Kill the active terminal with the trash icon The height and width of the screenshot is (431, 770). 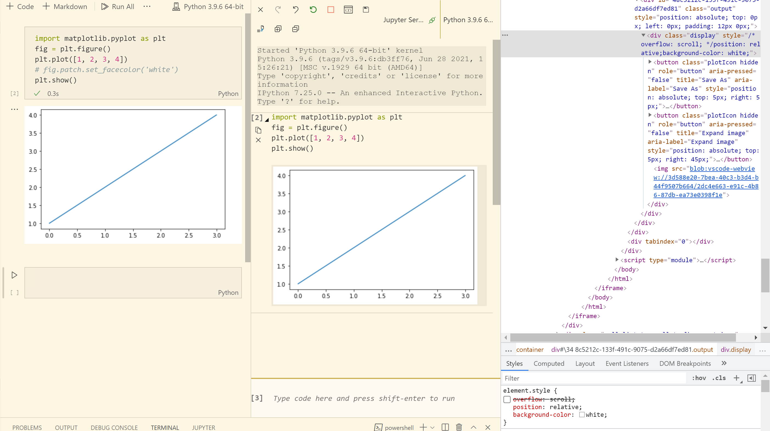[x=459, y=427]
